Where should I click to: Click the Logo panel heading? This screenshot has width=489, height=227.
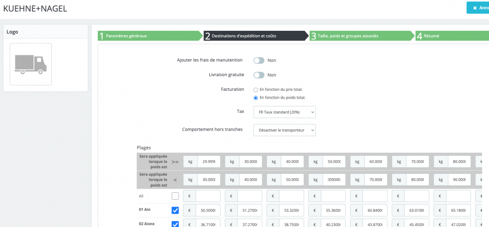[12, 32]
